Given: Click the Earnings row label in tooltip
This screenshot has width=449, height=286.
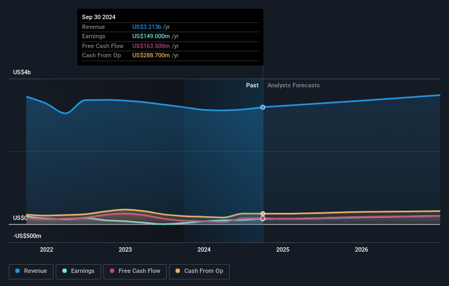Looking at the screenshot, I should [x=94, y=36].
